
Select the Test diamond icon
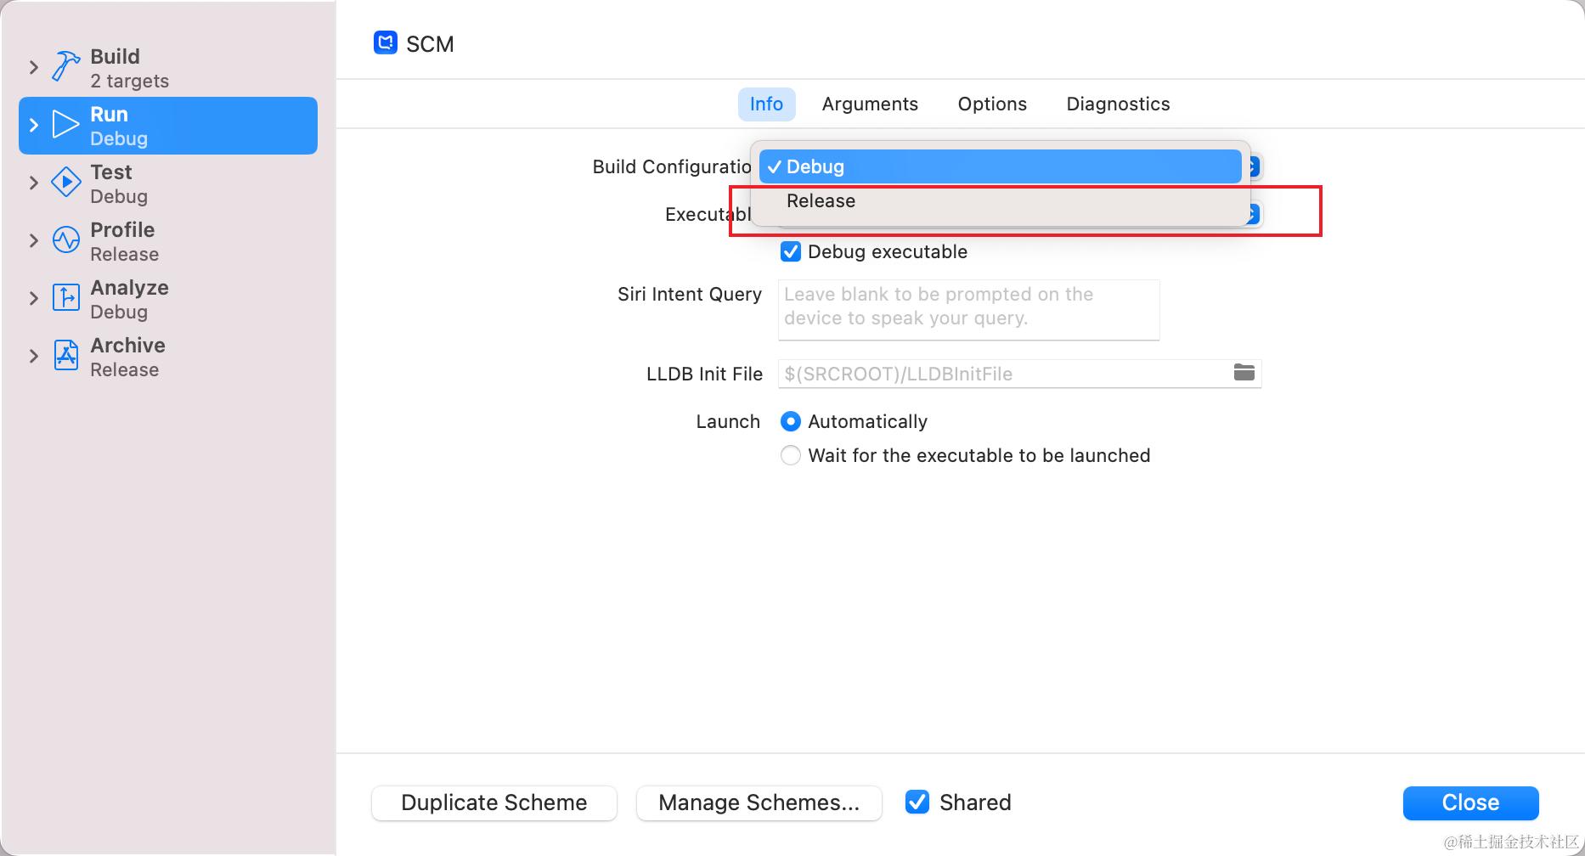coord(65,183)
